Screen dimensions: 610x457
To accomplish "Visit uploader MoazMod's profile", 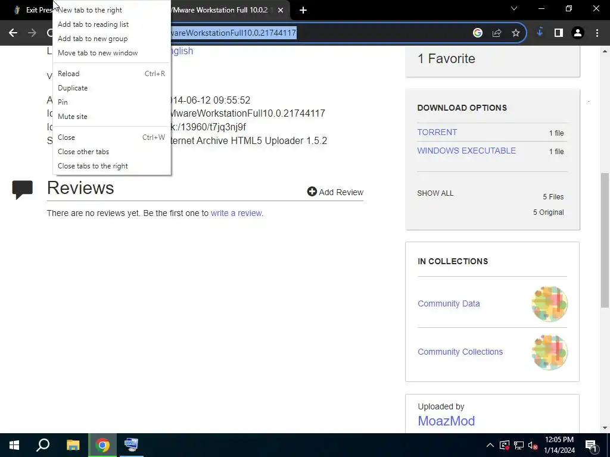I will coord(446,421).
